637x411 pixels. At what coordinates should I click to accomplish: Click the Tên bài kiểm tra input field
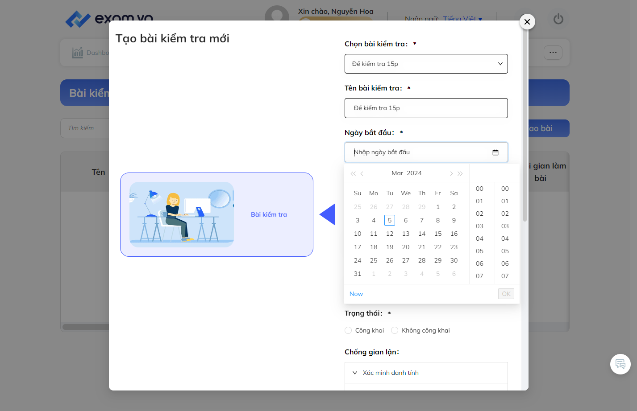(426, 108)
